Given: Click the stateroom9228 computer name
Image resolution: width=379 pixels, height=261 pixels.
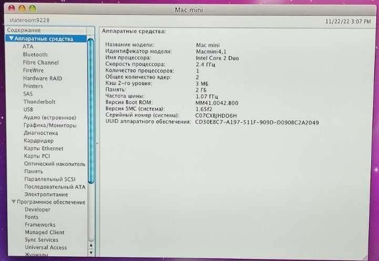Looking at the screenshot, I should click(x=29, y=20).
